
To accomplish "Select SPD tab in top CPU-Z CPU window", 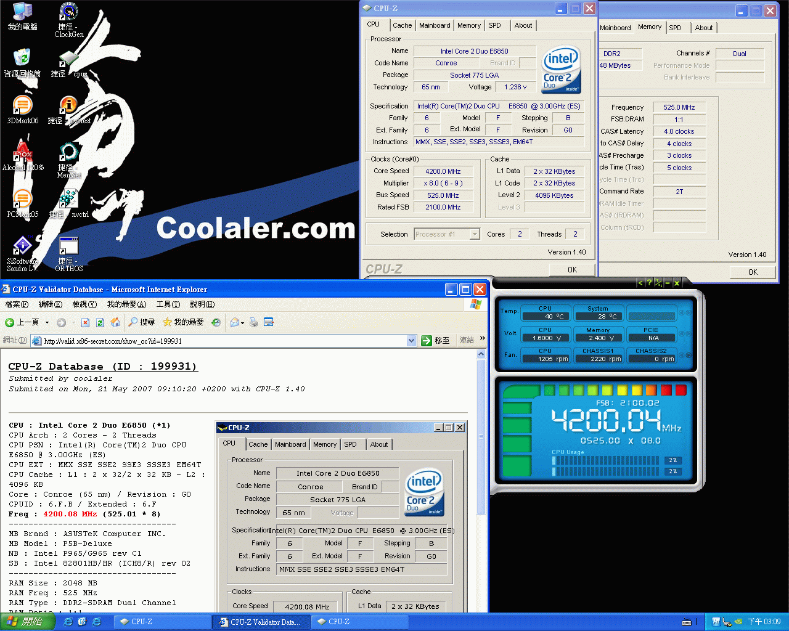I will pyautogui.click(x=495, y=25).
